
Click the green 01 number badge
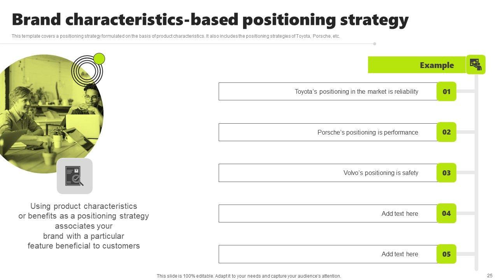pos(446,91)
